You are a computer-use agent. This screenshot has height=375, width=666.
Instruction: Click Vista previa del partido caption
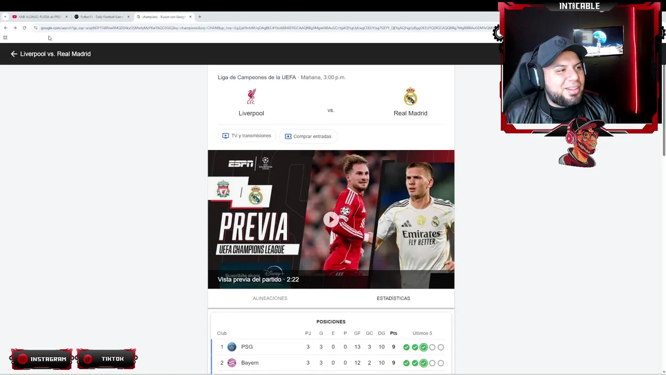click(258, 279)
